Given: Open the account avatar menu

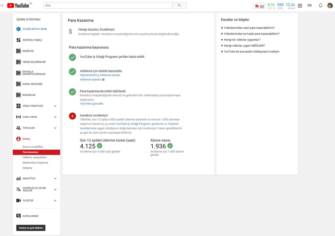Looking at the screenshot, I should pyautogui.click(x=330, y=5).
